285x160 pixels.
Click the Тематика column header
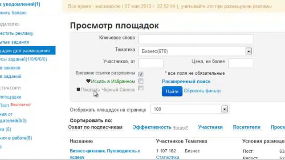pyautogui.click(x=196, y=141)
